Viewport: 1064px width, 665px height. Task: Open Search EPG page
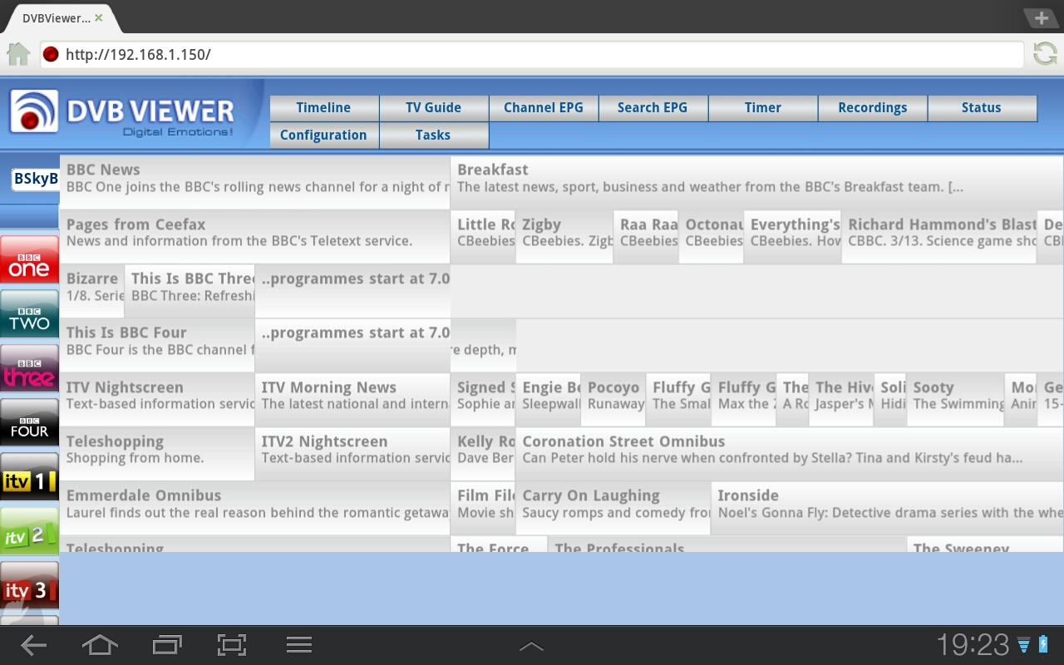coord(653,108)
